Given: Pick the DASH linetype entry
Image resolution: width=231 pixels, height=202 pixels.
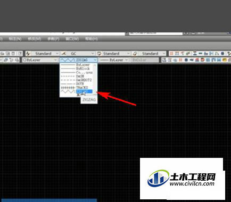Looking at the screenshot, I should coord(77,76).
